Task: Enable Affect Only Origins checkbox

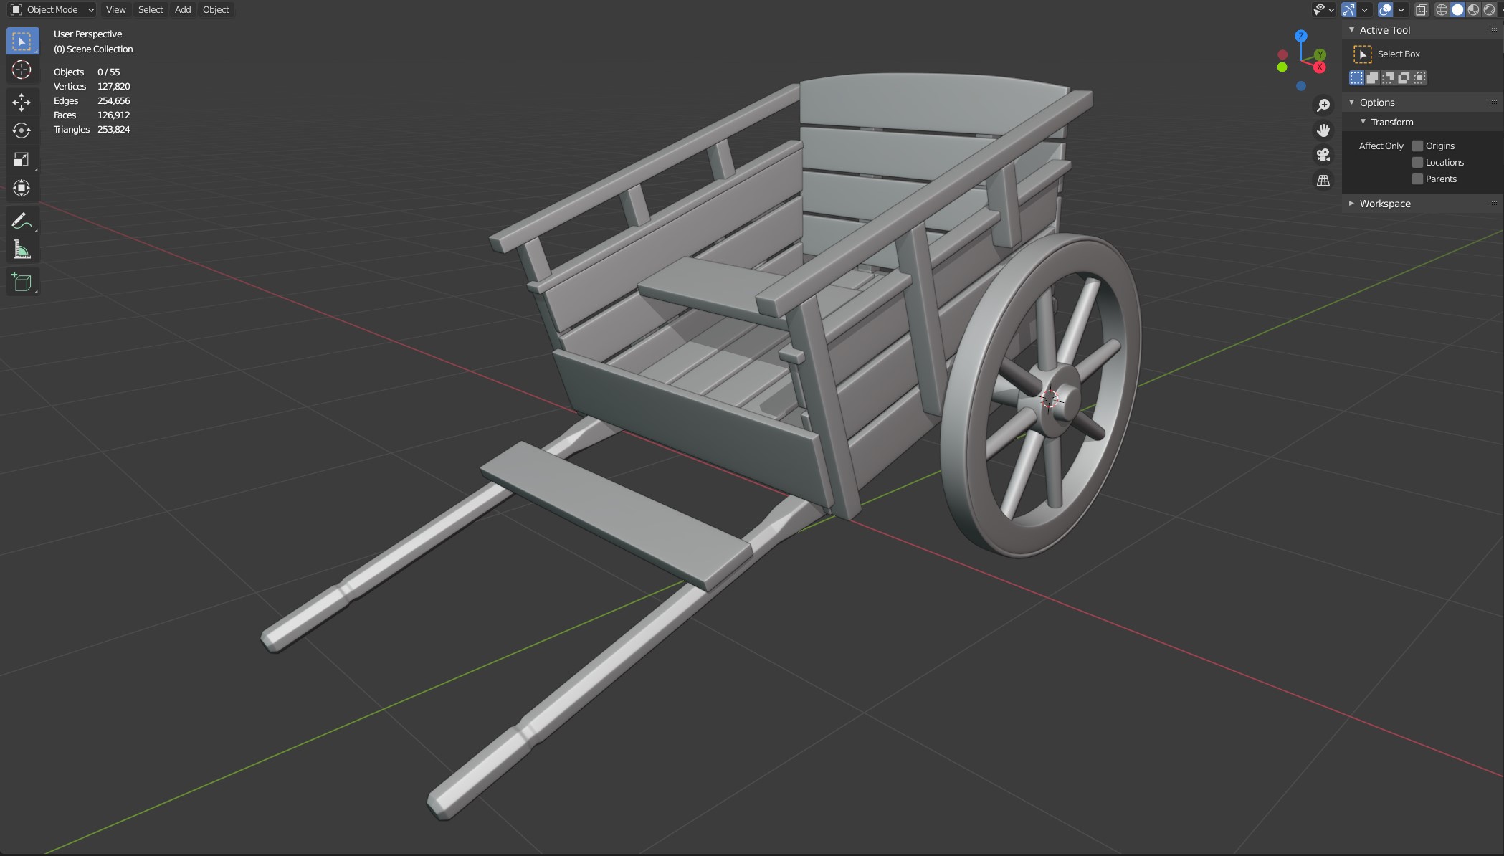Action: [1417, 146]
